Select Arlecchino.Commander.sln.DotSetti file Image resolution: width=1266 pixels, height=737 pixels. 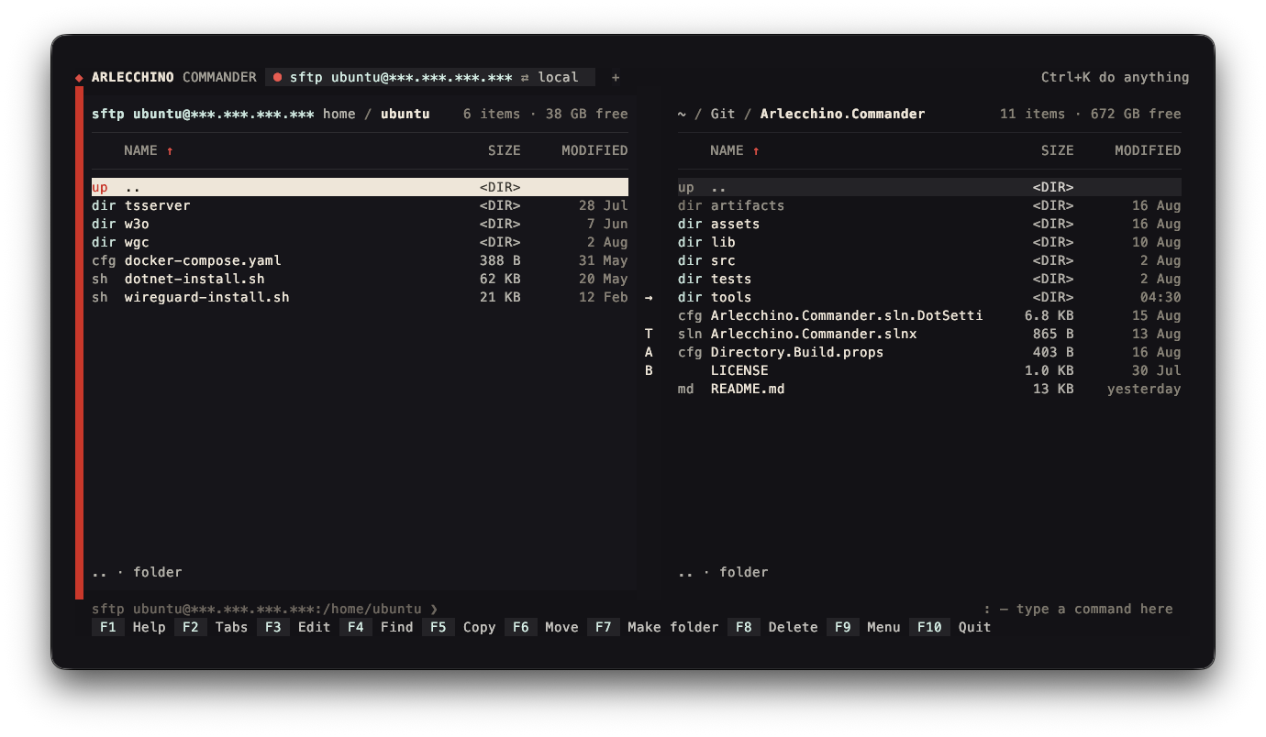pos(929,315)
